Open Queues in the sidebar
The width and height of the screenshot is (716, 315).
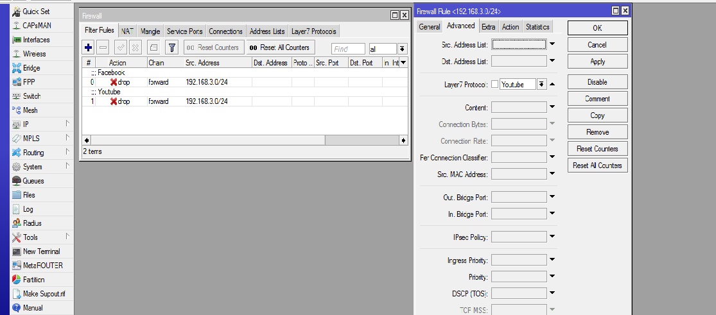point(33,181)
